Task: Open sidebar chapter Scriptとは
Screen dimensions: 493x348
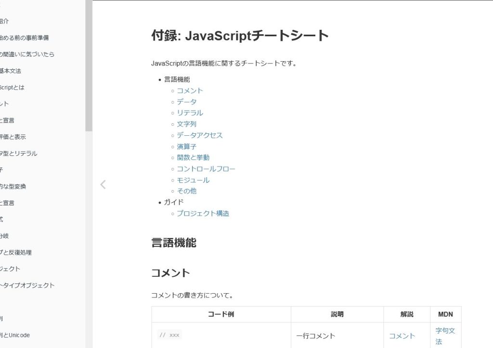Action: coord(12,88)
